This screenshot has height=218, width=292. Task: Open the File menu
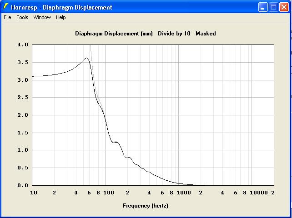coord(7,17)
